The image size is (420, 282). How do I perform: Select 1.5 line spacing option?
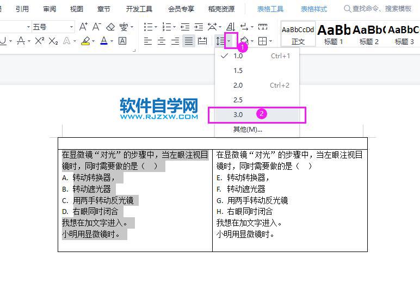tap(257, 71)
